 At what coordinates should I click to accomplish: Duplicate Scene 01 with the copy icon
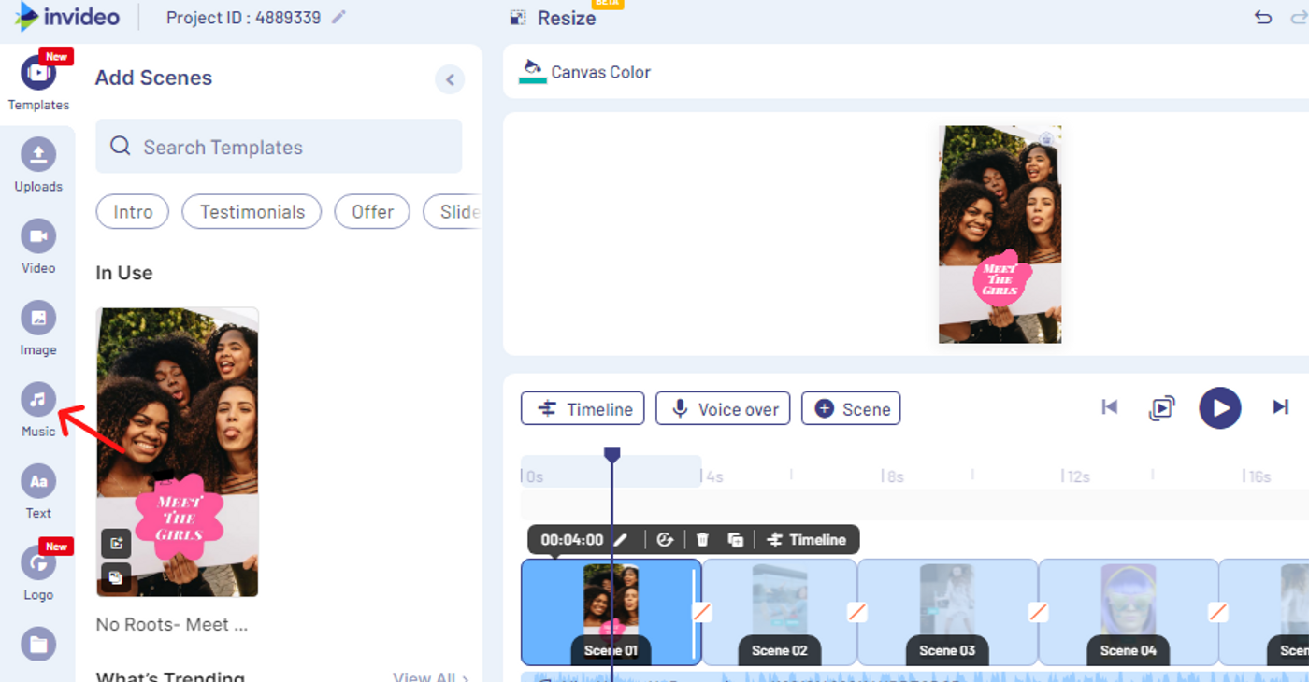735,539
